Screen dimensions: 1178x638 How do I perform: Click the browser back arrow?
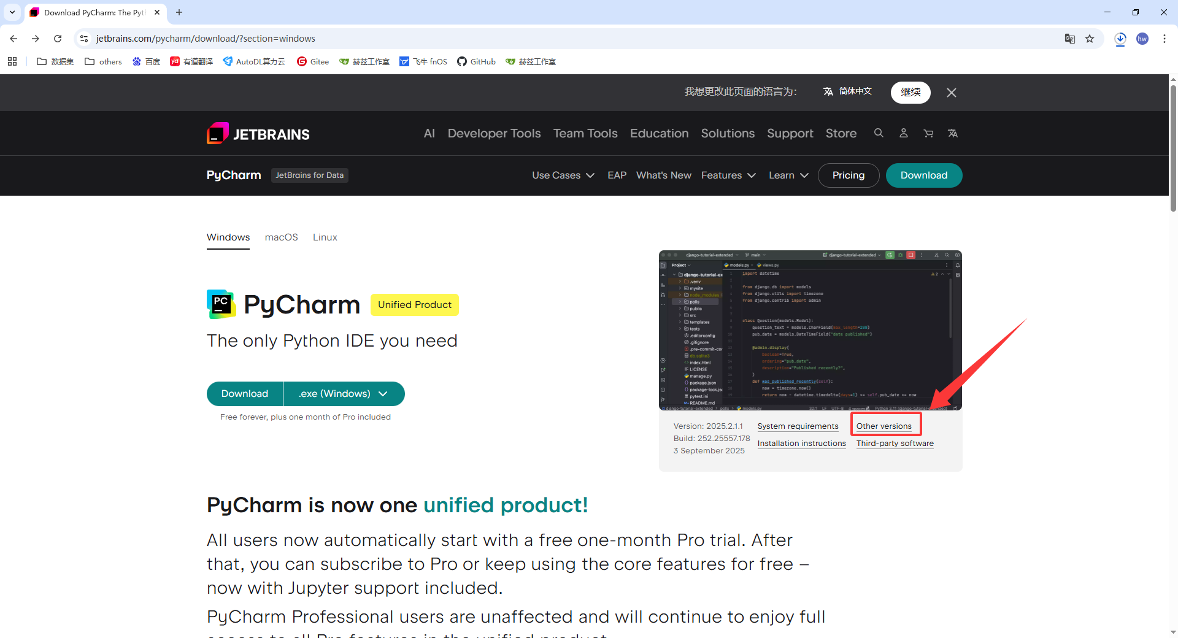[13, 39]
